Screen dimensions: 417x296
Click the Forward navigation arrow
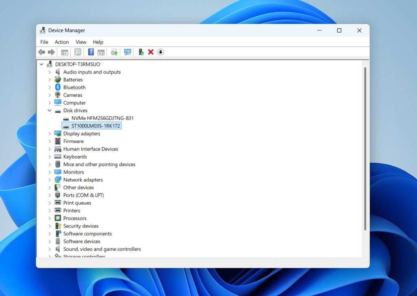click(51, 52)
